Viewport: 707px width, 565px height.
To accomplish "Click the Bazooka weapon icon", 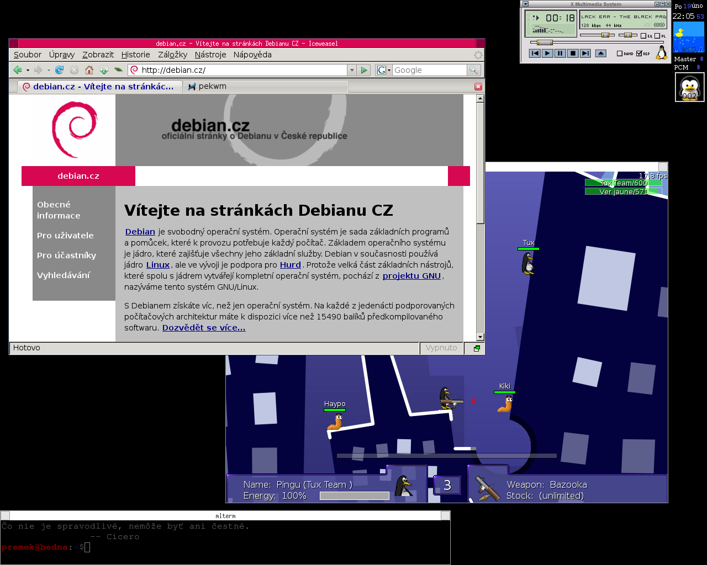I will pyautogui.click(x=487, y=488).
